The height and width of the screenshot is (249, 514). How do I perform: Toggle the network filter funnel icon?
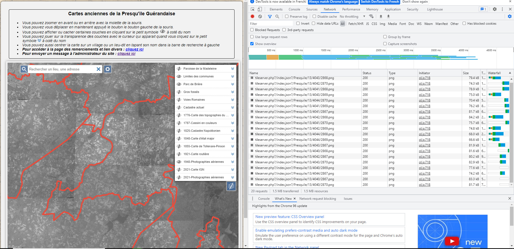pos(270,16)
